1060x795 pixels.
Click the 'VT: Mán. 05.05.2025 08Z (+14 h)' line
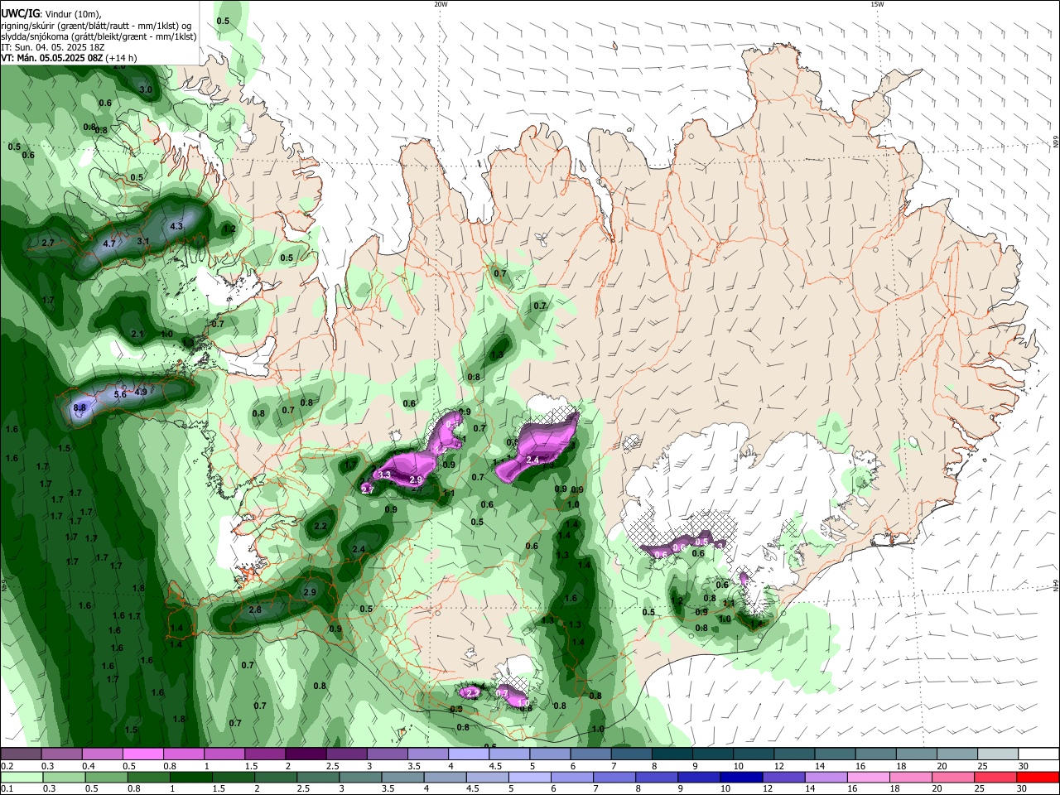pyautogui.click(x=69, y=58)
